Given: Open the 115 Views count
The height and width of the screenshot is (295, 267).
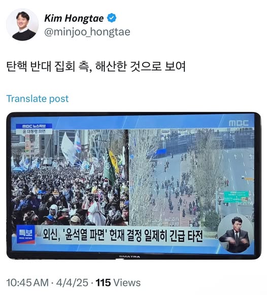Looking at the screenshot, I should tap(118, 282).
